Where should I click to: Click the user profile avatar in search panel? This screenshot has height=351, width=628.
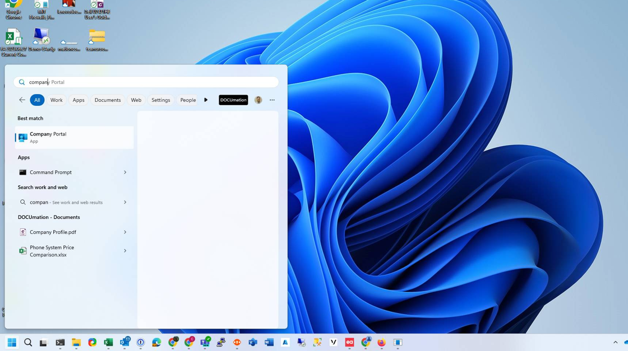[x=258, y=100]
